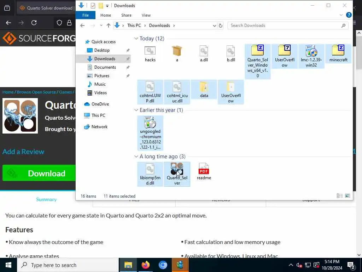Select the libiomp5md.dll file
362x272 pixels.
(x=150, y=174)
